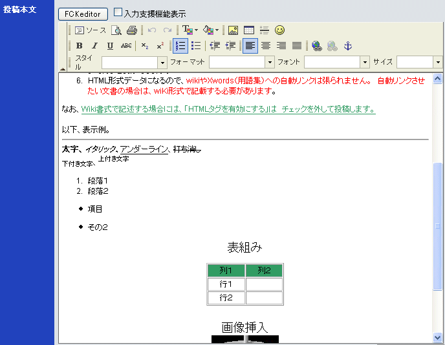Toggle ソース source view mode

[91, 30]
